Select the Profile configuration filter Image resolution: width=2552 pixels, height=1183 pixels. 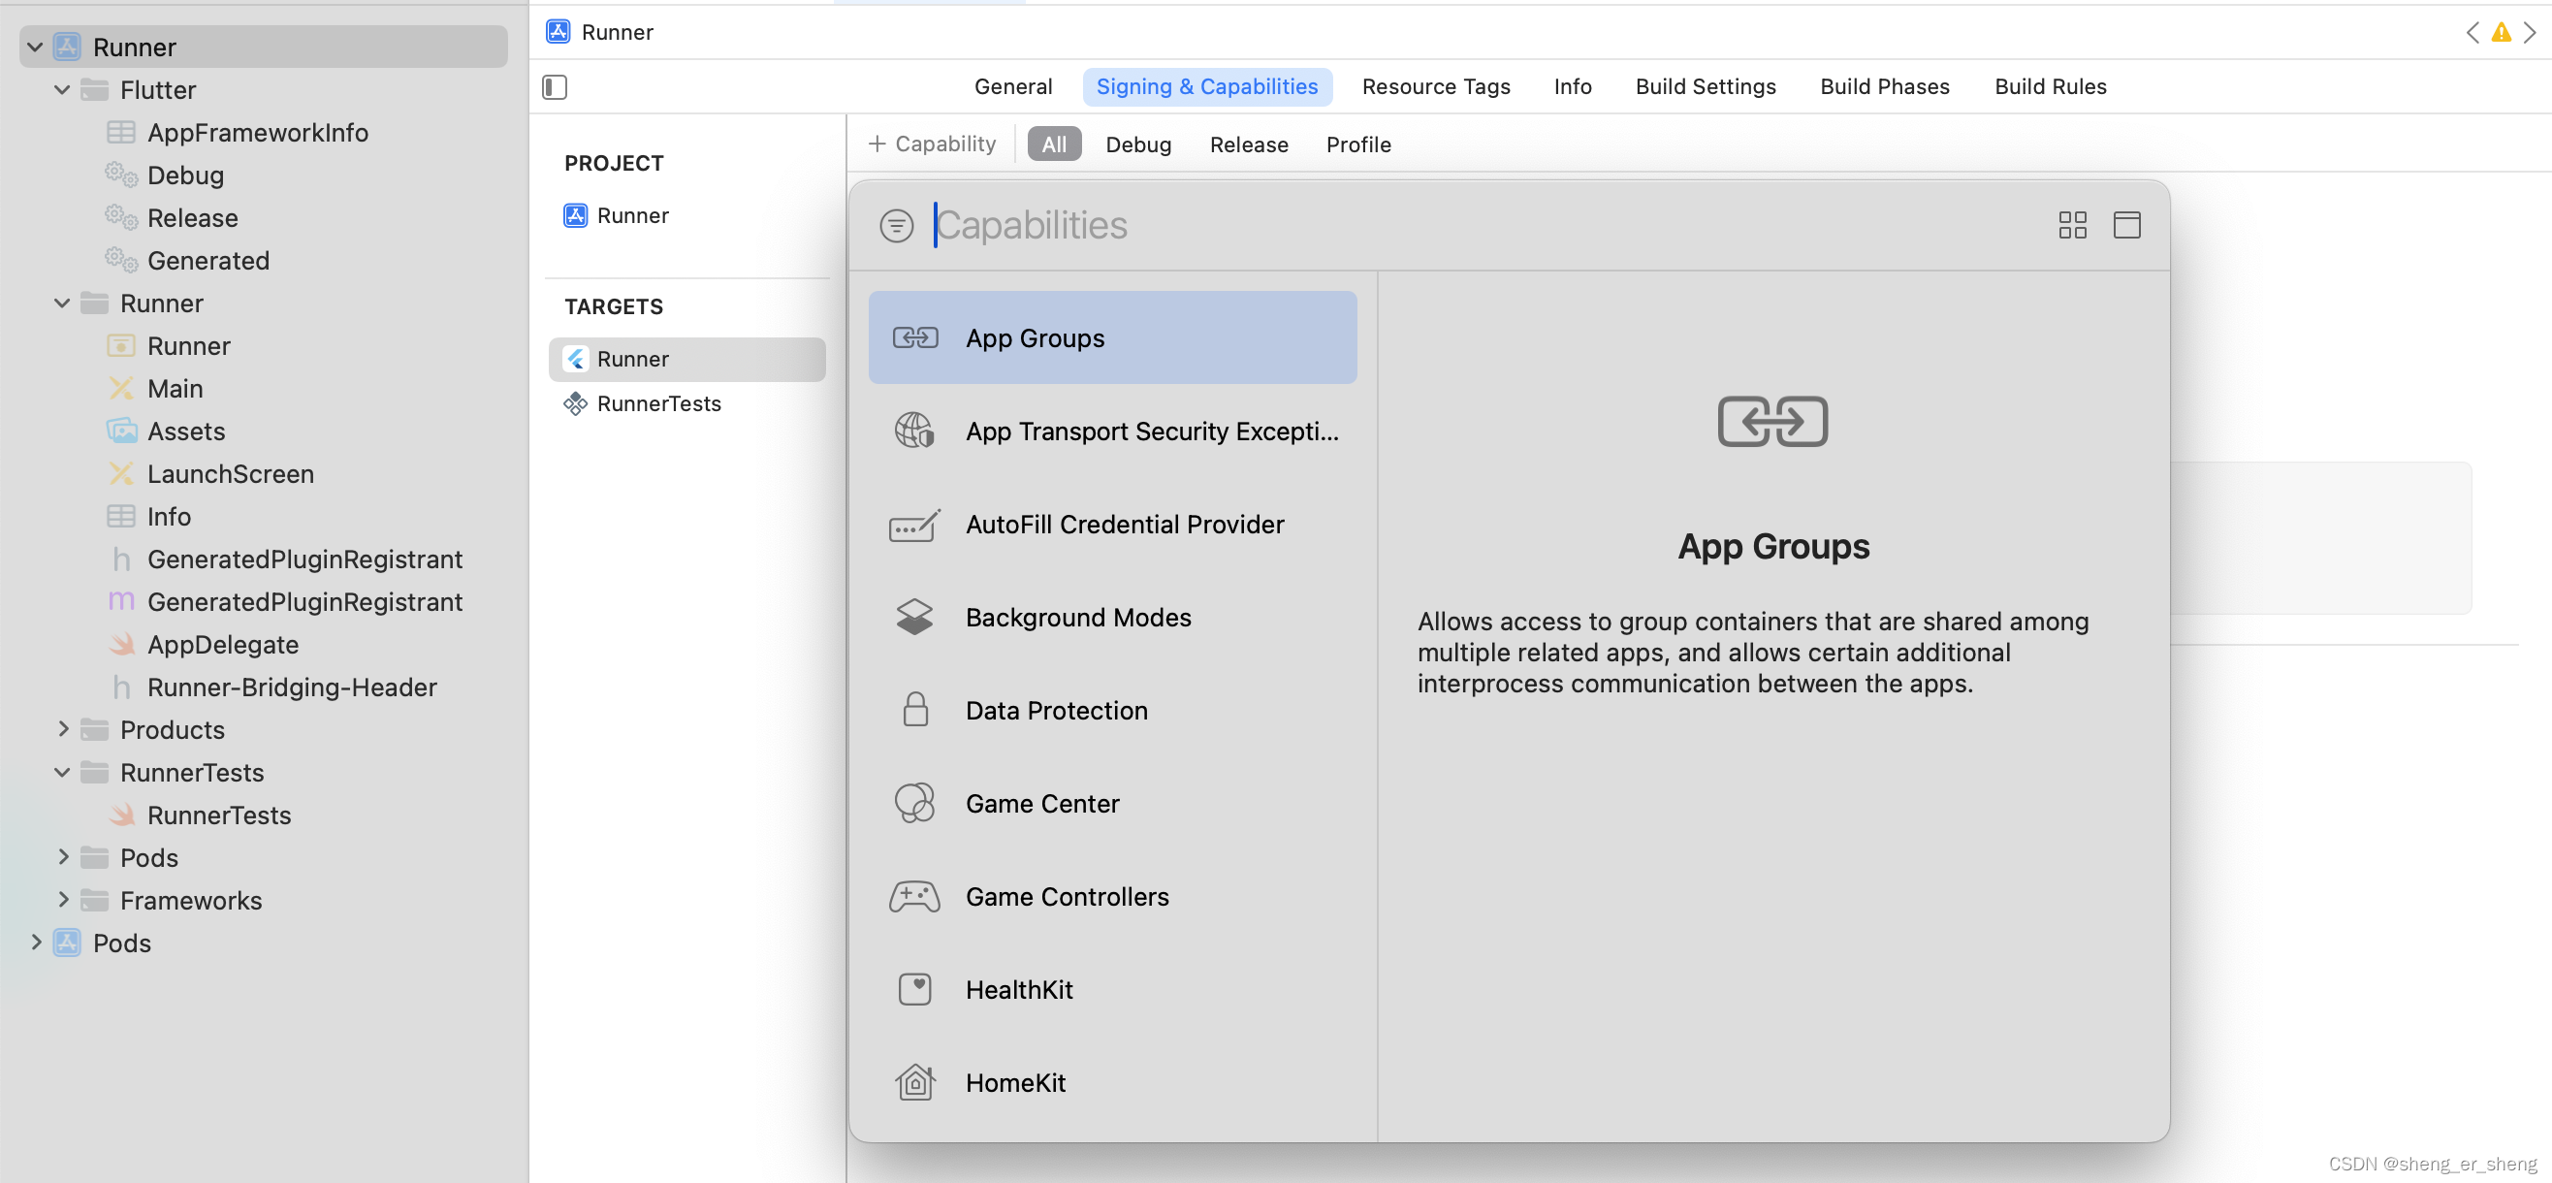[1358, 144]
